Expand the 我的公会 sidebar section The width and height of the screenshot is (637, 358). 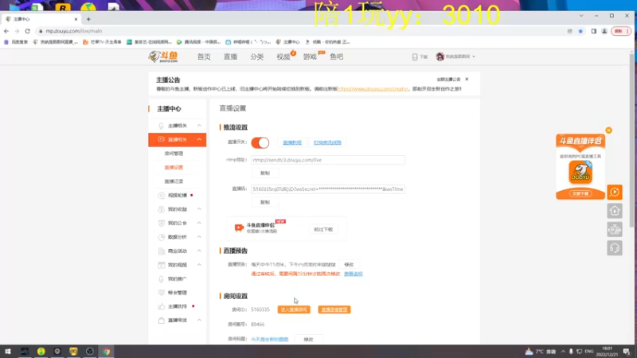(199, 223)
